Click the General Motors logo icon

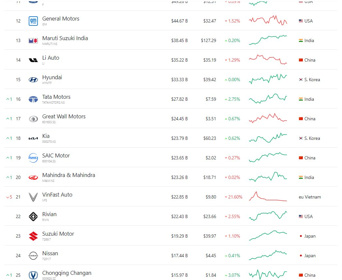[x=33, y=21]
